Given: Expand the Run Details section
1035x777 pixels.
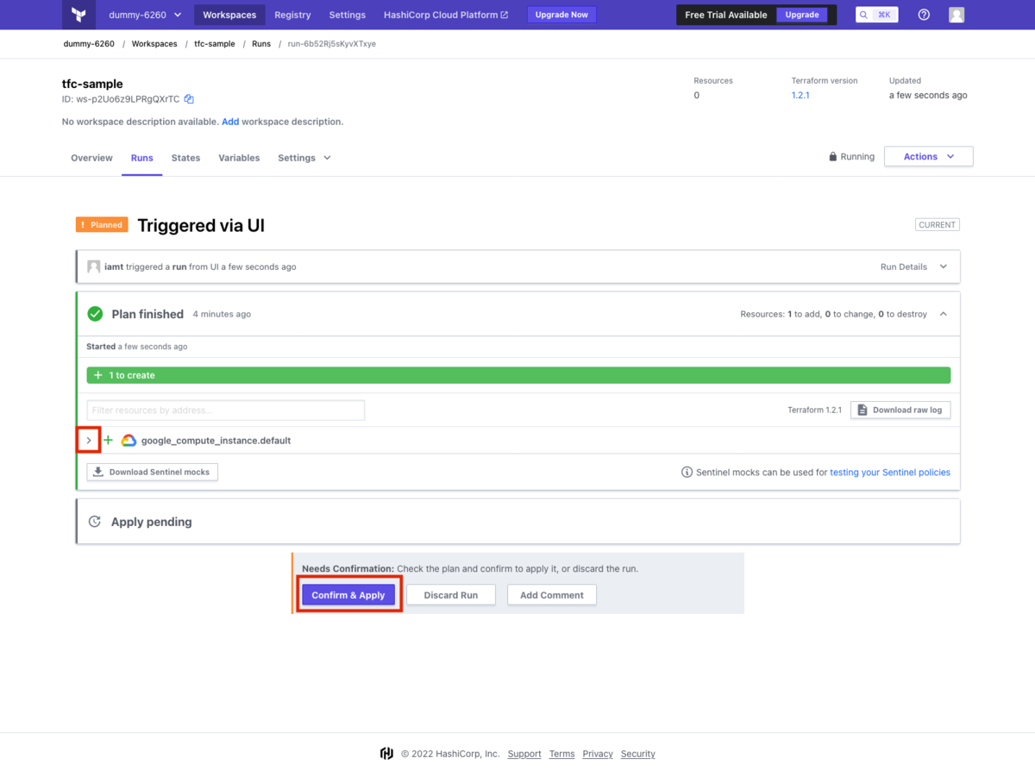Looking at the screenshot, I should coord(914,266).
